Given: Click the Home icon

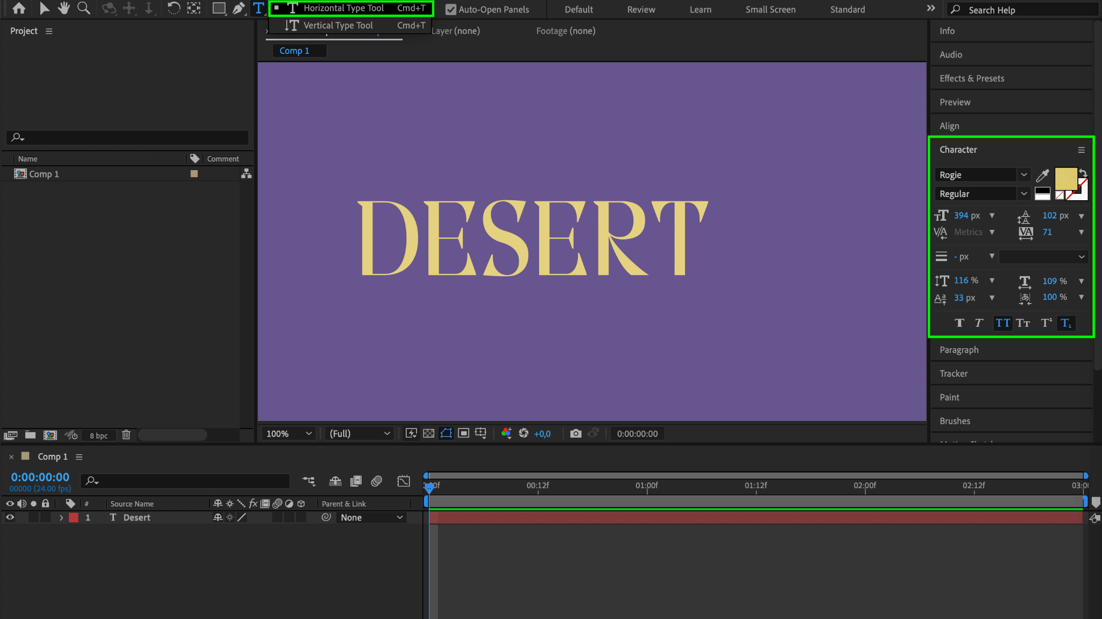Looking at the screenshot, I should click(x=19, y=8).
